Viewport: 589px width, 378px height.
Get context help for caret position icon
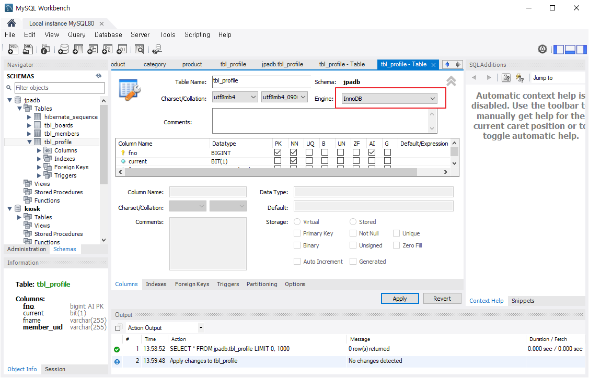pyautogui.click(x=506, y=78)
